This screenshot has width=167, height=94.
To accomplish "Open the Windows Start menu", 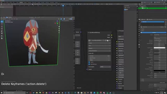I will tap(2, 93).
